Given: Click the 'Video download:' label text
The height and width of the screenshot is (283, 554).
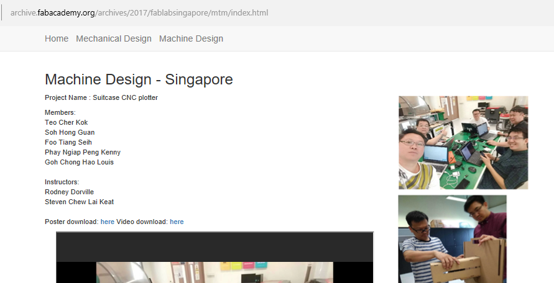Looking at the screenshot, I should click(142, 222).
